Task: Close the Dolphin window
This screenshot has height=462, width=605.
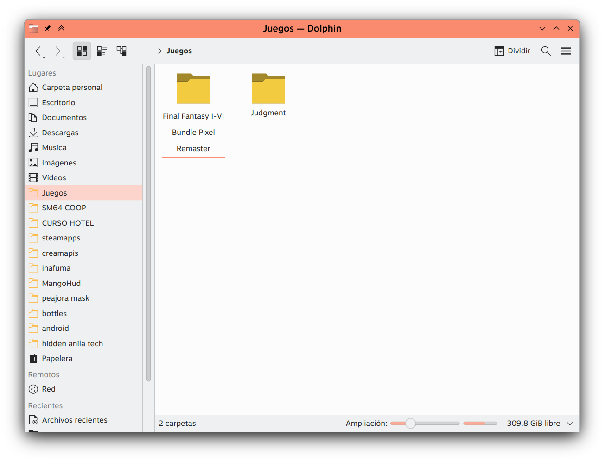Action: tap(570, 29)
